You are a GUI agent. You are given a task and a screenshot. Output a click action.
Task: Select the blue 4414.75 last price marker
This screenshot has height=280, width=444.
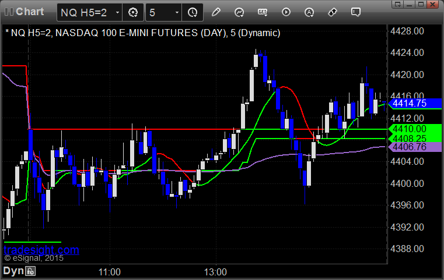415,104
